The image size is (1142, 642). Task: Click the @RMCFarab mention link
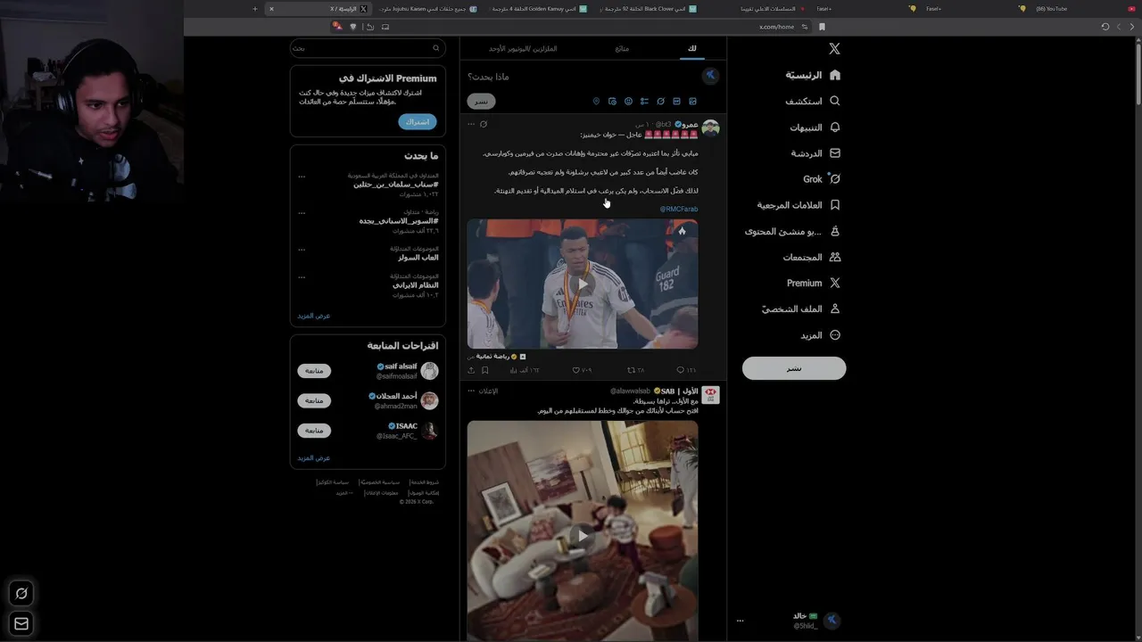coord(679,209)
